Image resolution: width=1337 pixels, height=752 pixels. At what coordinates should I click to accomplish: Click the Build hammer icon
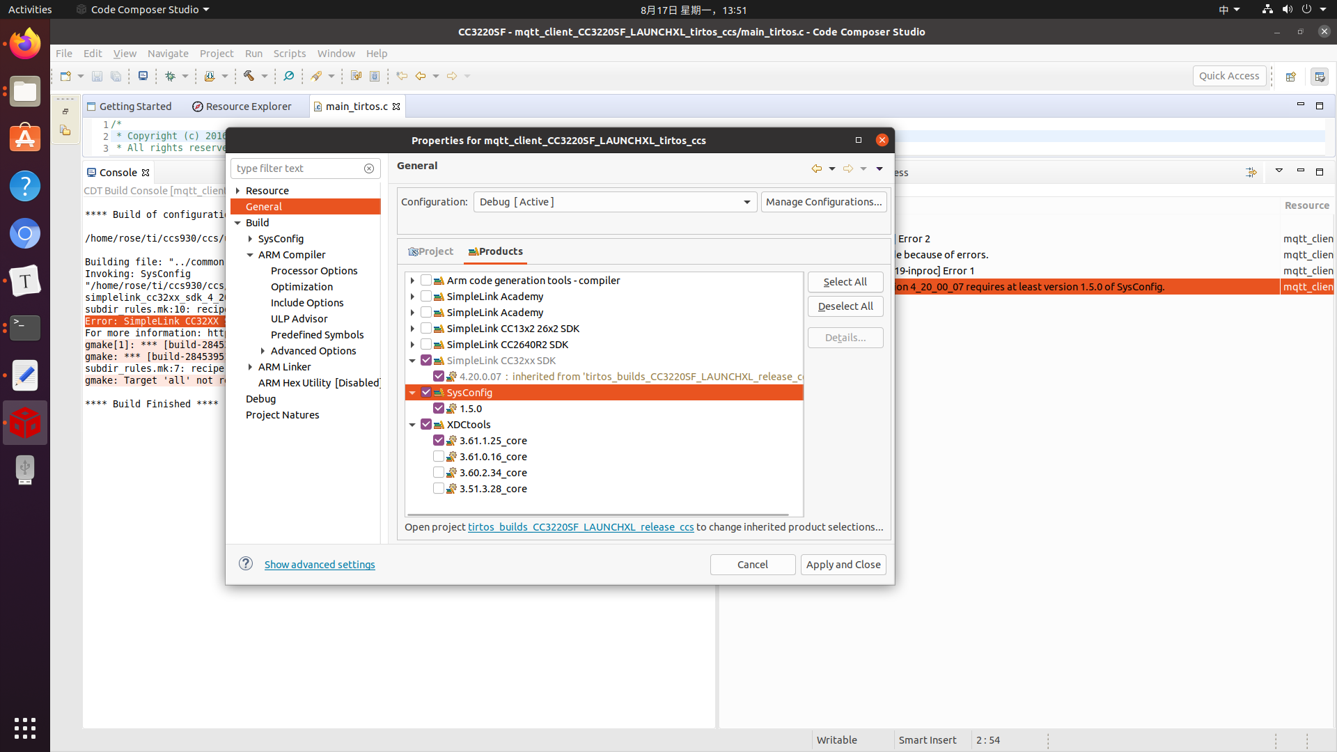pyautogui.click(x=249, y=76)
